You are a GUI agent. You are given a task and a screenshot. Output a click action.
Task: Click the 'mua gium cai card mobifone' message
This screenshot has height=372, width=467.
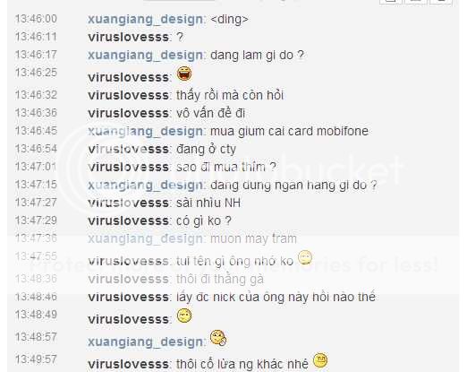coord(289,131)
